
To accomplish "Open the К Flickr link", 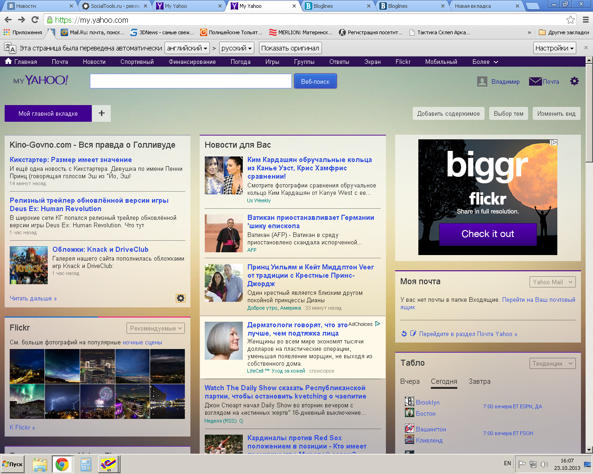I will point(22,427).
